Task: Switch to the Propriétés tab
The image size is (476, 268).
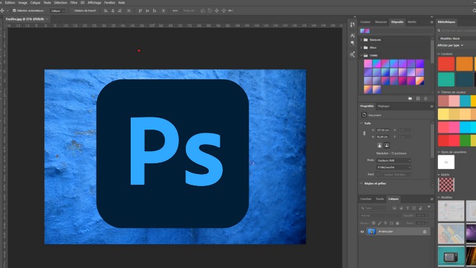Action: point(367,106)
